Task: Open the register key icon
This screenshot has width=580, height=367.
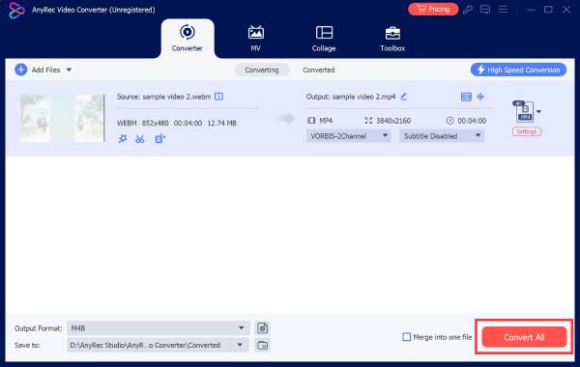Action: [x=468, y=10]
